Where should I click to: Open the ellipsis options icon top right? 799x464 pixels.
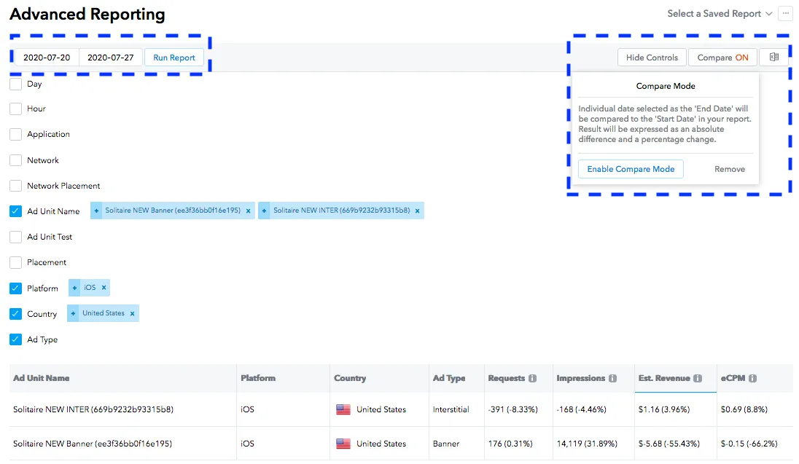(785, 13)
